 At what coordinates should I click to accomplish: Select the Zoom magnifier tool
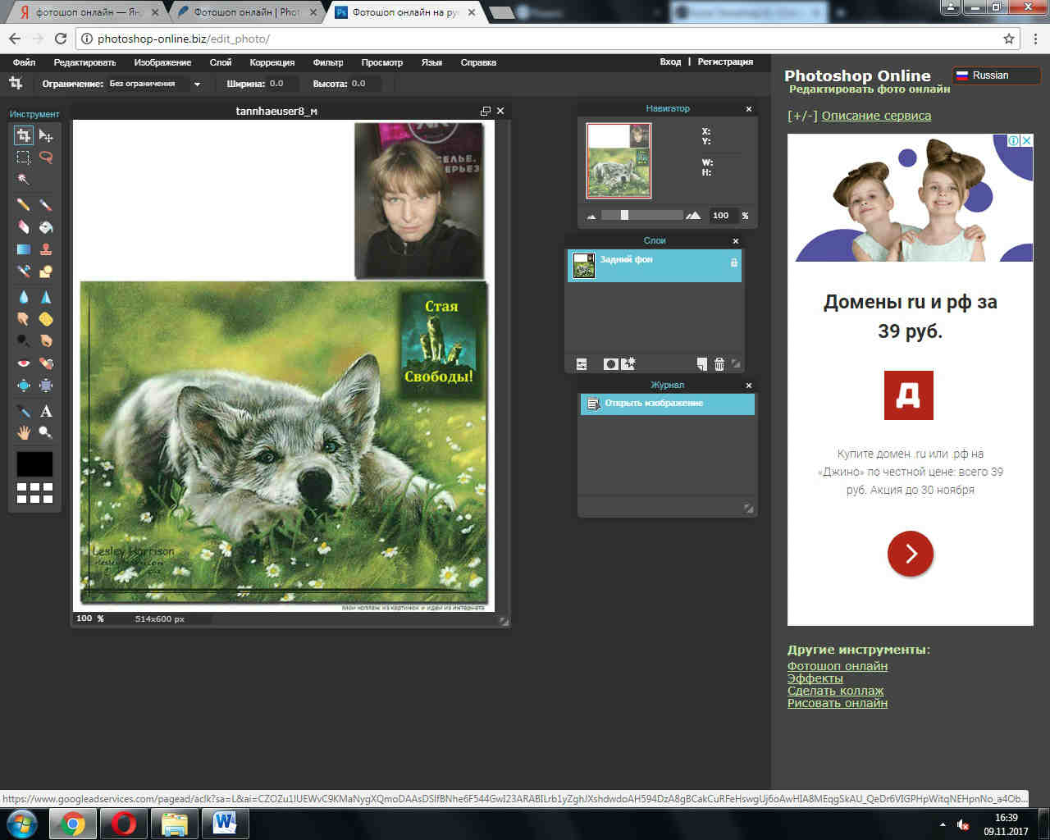click(x=46, y=432)
